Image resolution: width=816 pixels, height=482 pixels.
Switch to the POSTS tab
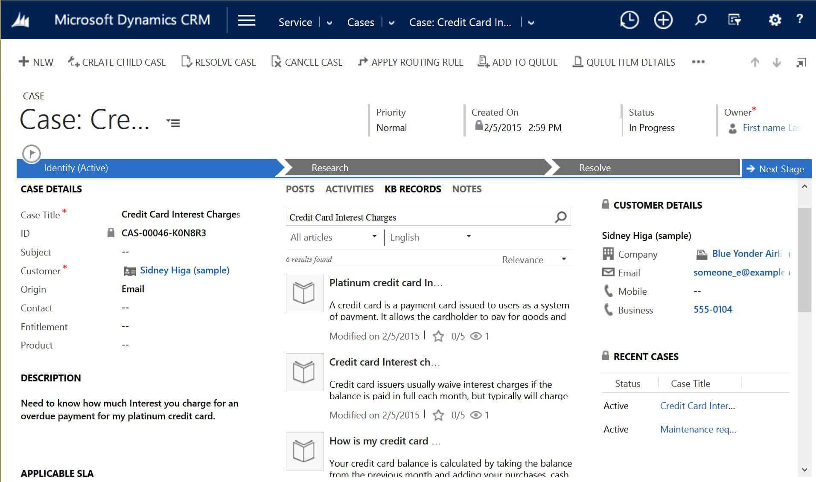coord(300,189)
